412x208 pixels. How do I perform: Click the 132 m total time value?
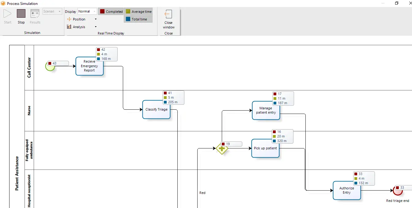pos(363,183)
